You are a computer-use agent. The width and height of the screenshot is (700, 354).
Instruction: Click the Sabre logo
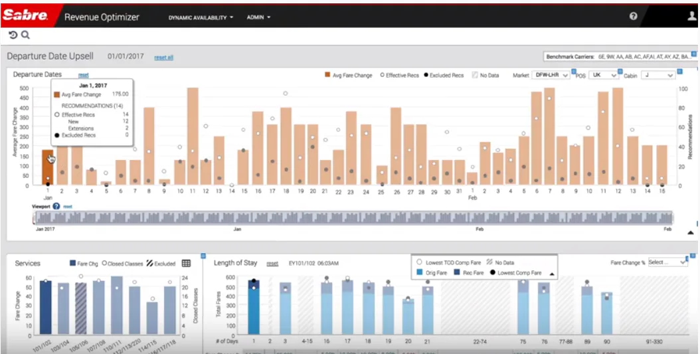click(25, 16)
